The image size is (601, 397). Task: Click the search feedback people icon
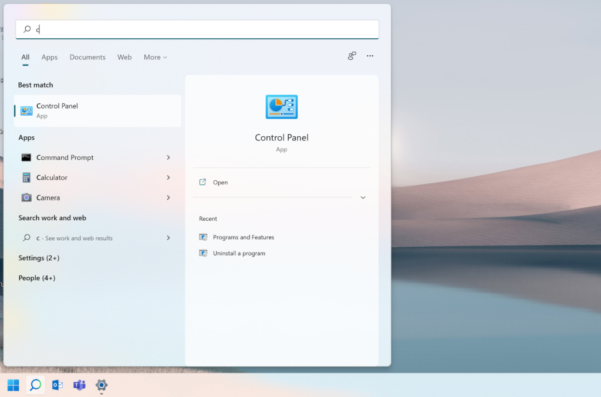point(352,56)
